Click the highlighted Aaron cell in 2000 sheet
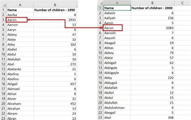Viewport: 191px width, 120px height. pyautogui.click(x=113, y=28)
